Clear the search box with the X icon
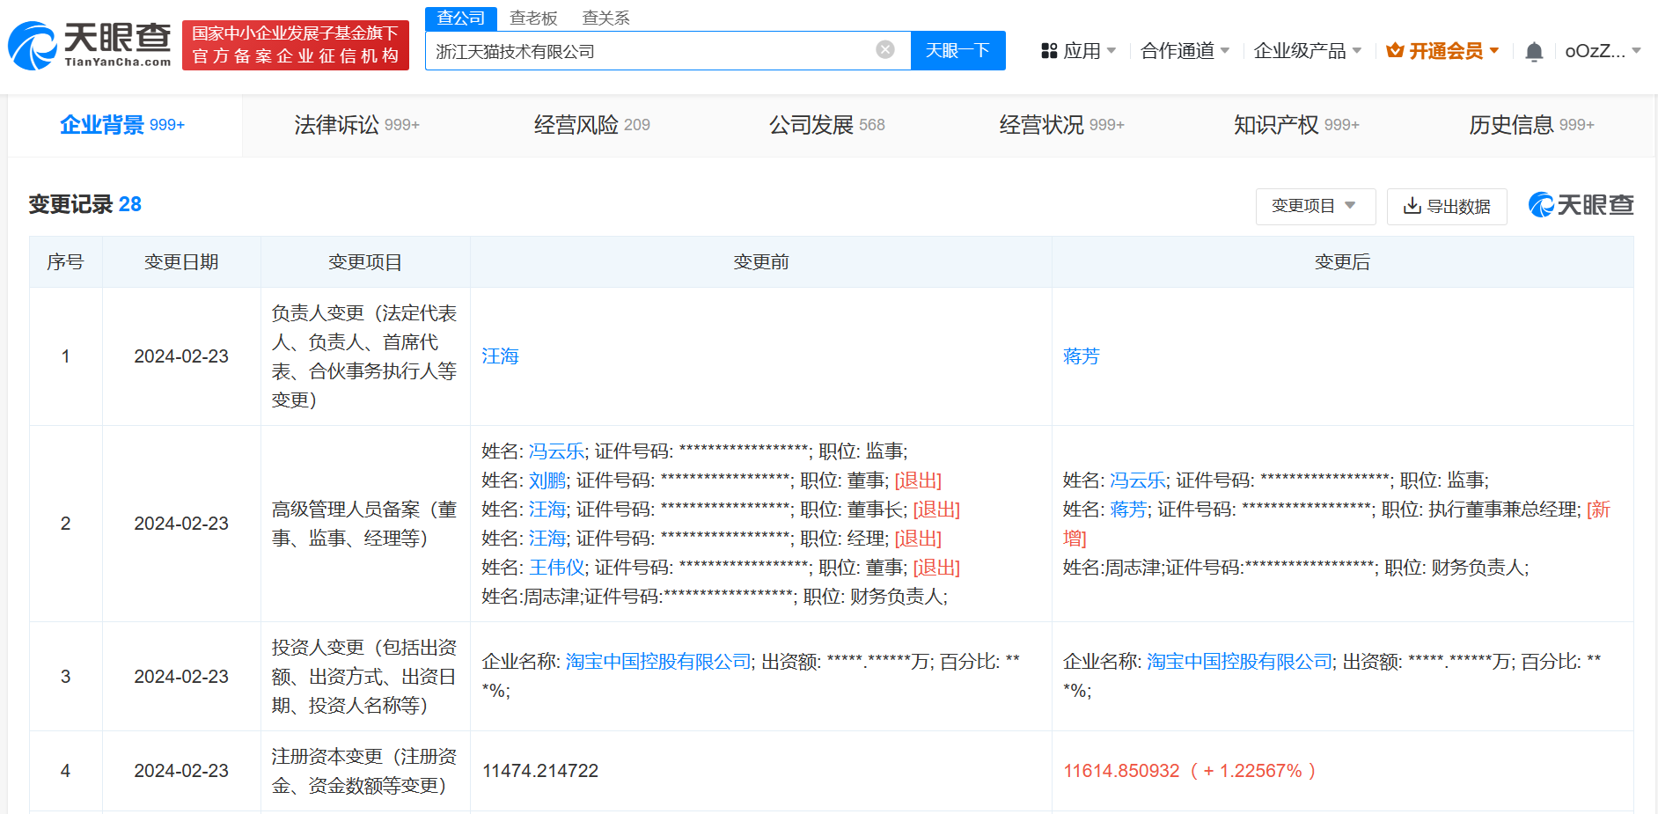This screenshot has height=814, width=1658. 885,50
